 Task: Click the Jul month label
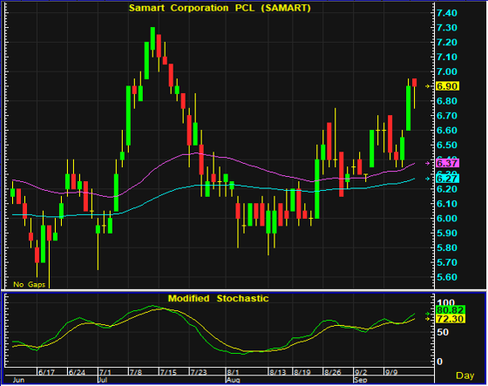pos(103,380)
